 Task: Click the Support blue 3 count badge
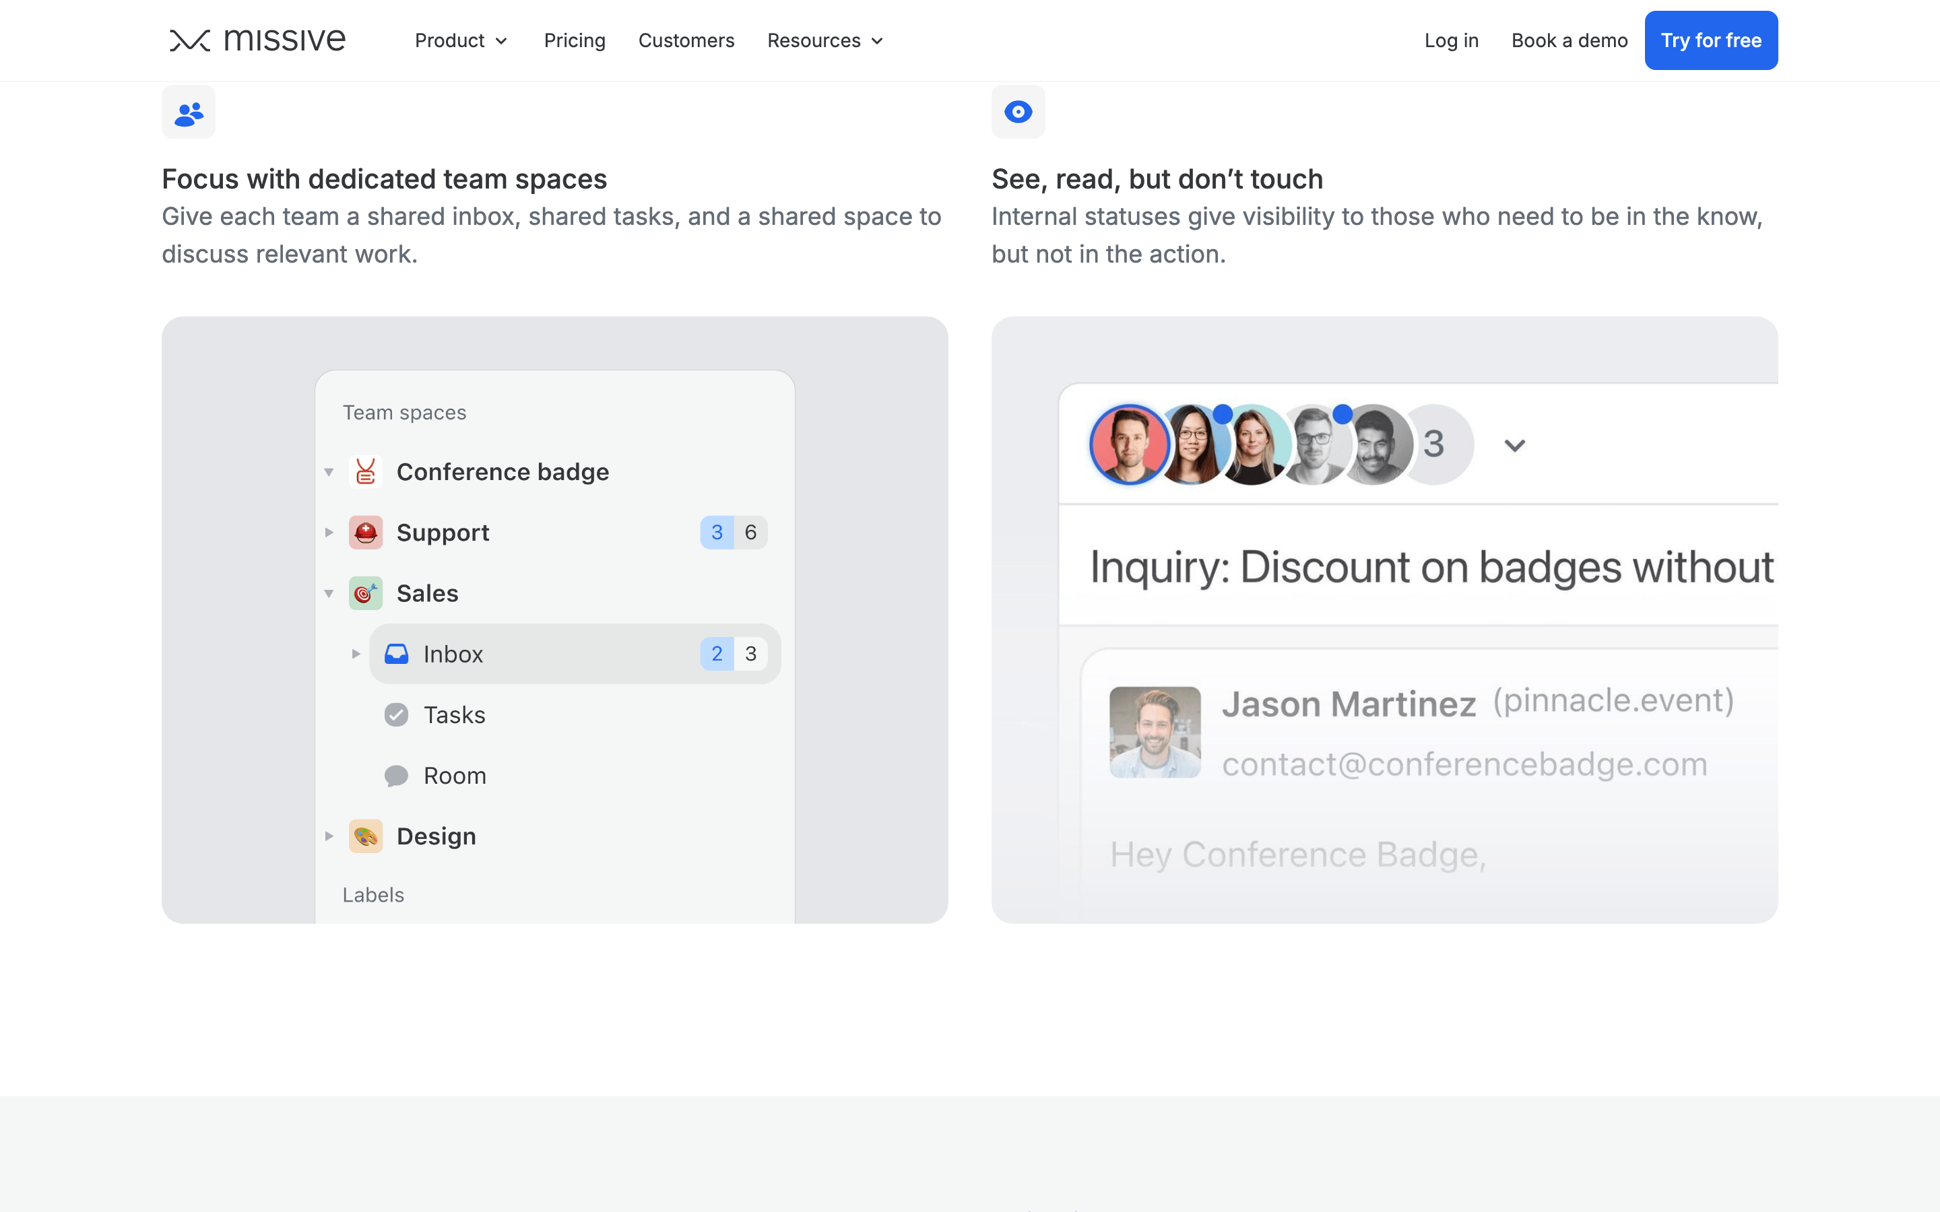pyautogui.click(x=717, y=532)
